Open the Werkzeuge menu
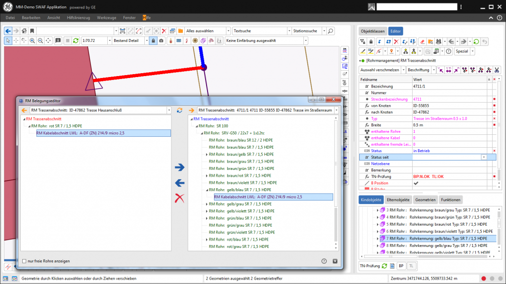 pos(106,17)
